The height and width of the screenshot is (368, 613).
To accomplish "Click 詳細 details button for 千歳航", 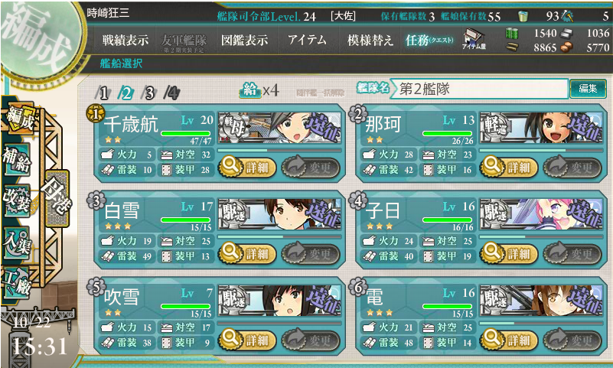I will click(247, 168).
